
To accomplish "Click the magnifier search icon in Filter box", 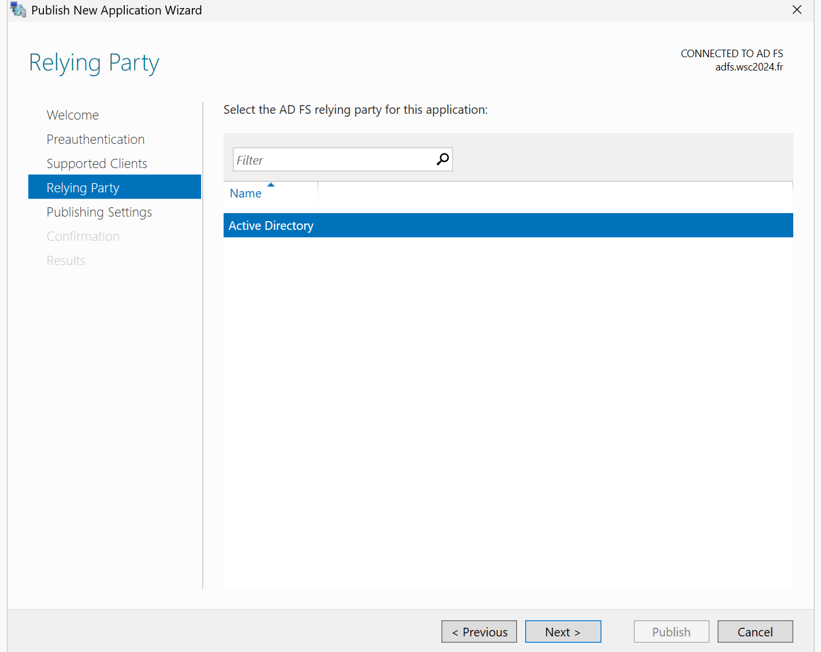I will [443, 159].
